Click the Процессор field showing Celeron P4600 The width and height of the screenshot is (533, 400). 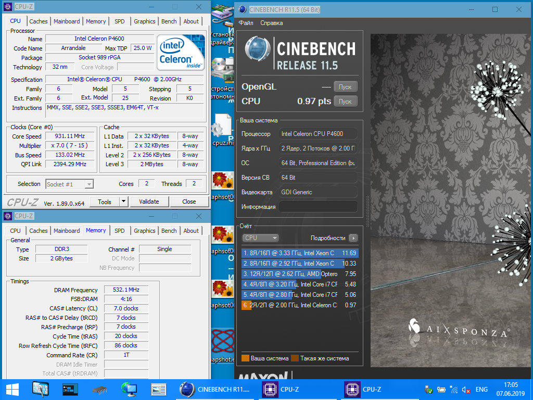point(318,134)
